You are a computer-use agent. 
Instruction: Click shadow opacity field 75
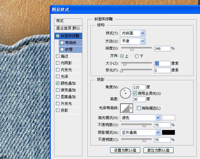(162, 140)
